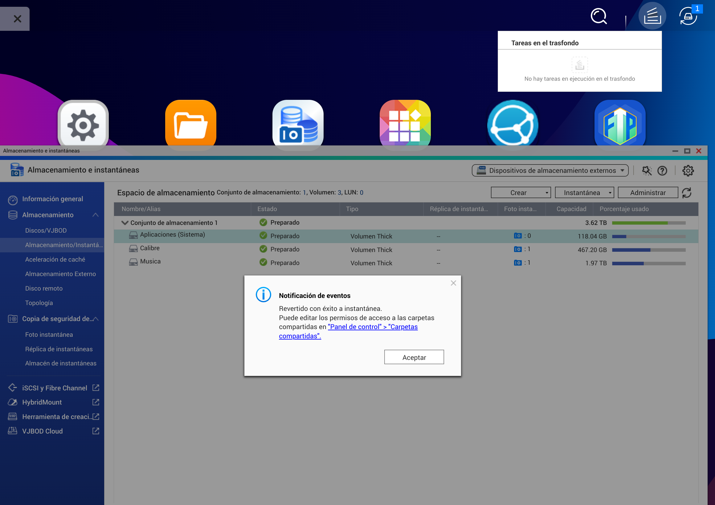Open the external devices notification icon

click(x=688, y=16)
